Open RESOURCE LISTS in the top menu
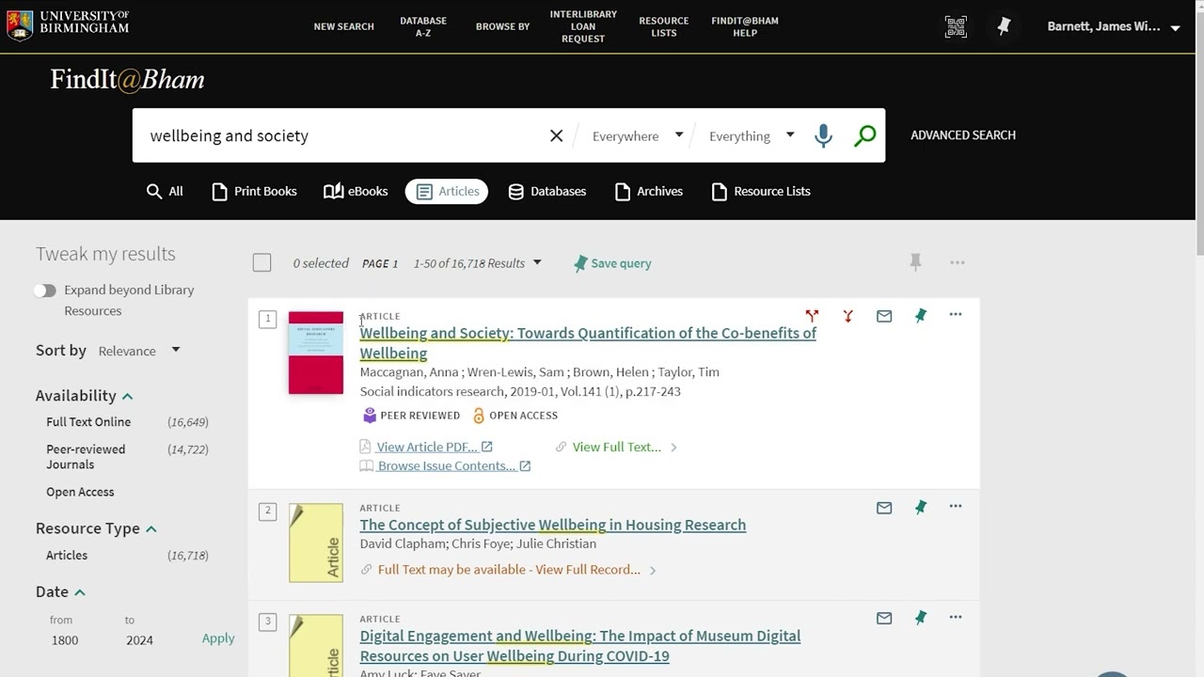Viewport: 1204px width, 677px height. click(x=664, y=26)
